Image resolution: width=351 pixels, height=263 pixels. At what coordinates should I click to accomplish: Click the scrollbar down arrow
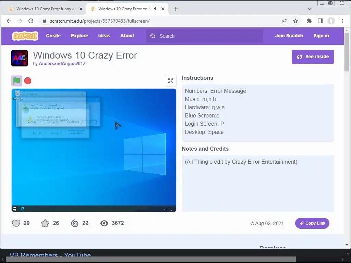347,245
